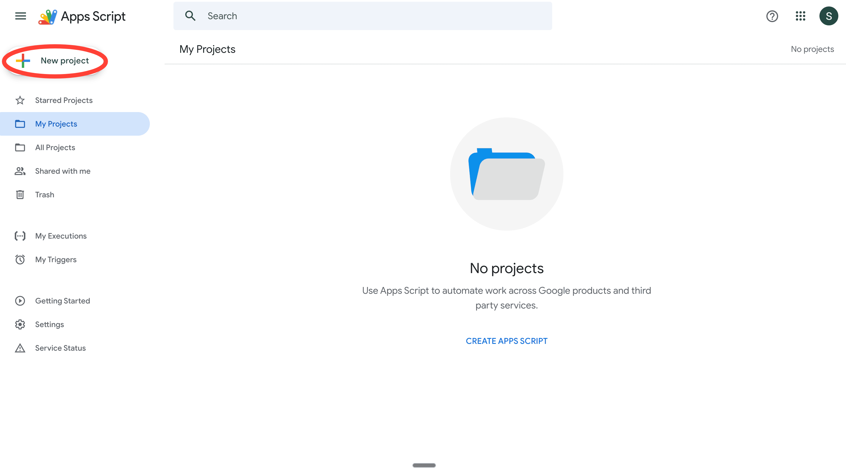Screen dimensions: 846x476
Task: Click the empty folder illustration
Action: [x=506, y=174]
